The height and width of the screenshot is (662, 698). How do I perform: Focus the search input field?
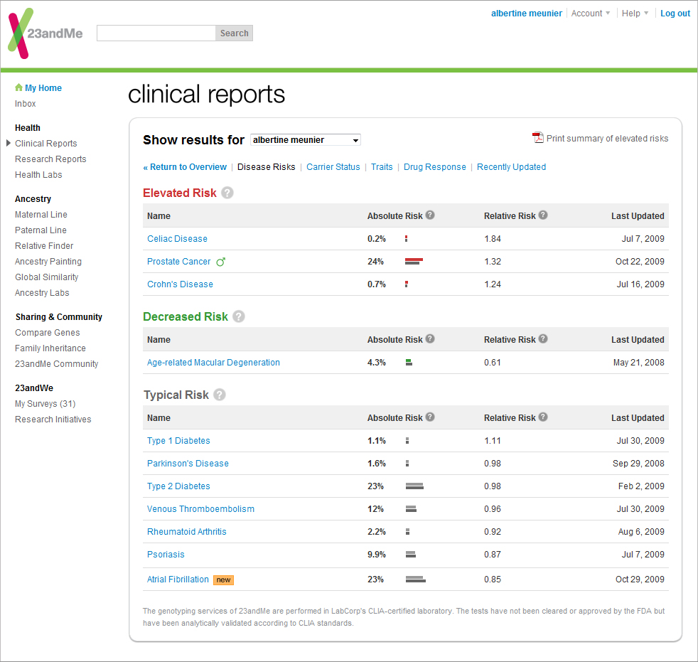point(156,33)
